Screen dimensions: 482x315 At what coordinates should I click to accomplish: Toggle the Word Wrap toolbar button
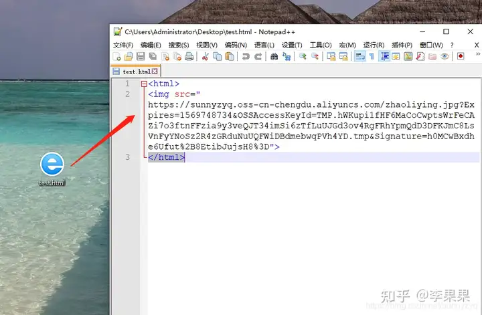[360, 56]
